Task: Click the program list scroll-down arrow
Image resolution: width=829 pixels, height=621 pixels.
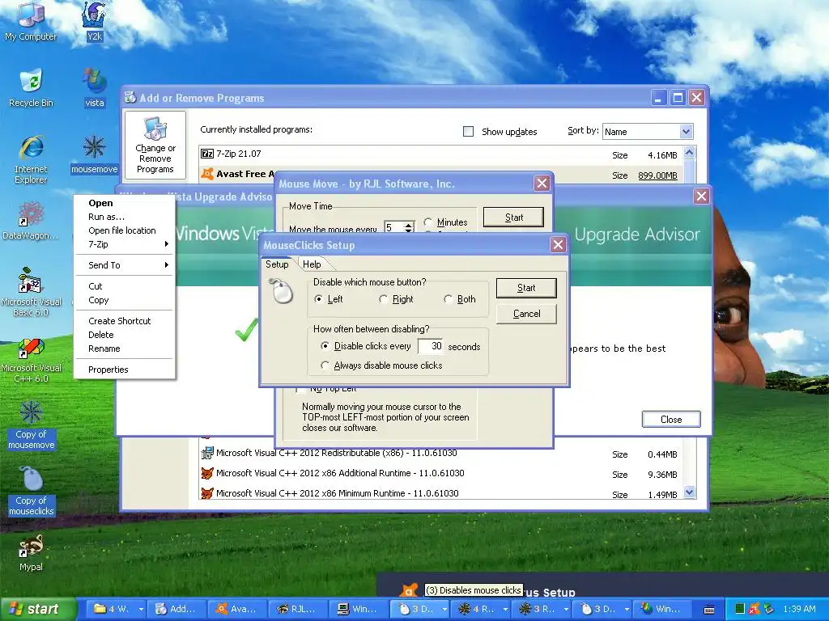Action: (x=689, y=492)
